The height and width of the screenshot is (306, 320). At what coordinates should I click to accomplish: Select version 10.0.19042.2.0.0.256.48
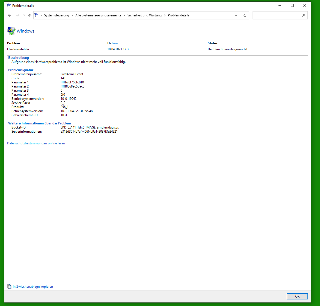(76, 111)
